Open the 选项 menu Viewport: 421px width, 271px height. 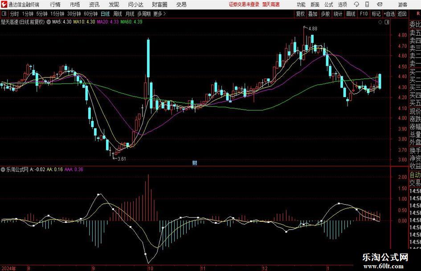pos(342,4)
